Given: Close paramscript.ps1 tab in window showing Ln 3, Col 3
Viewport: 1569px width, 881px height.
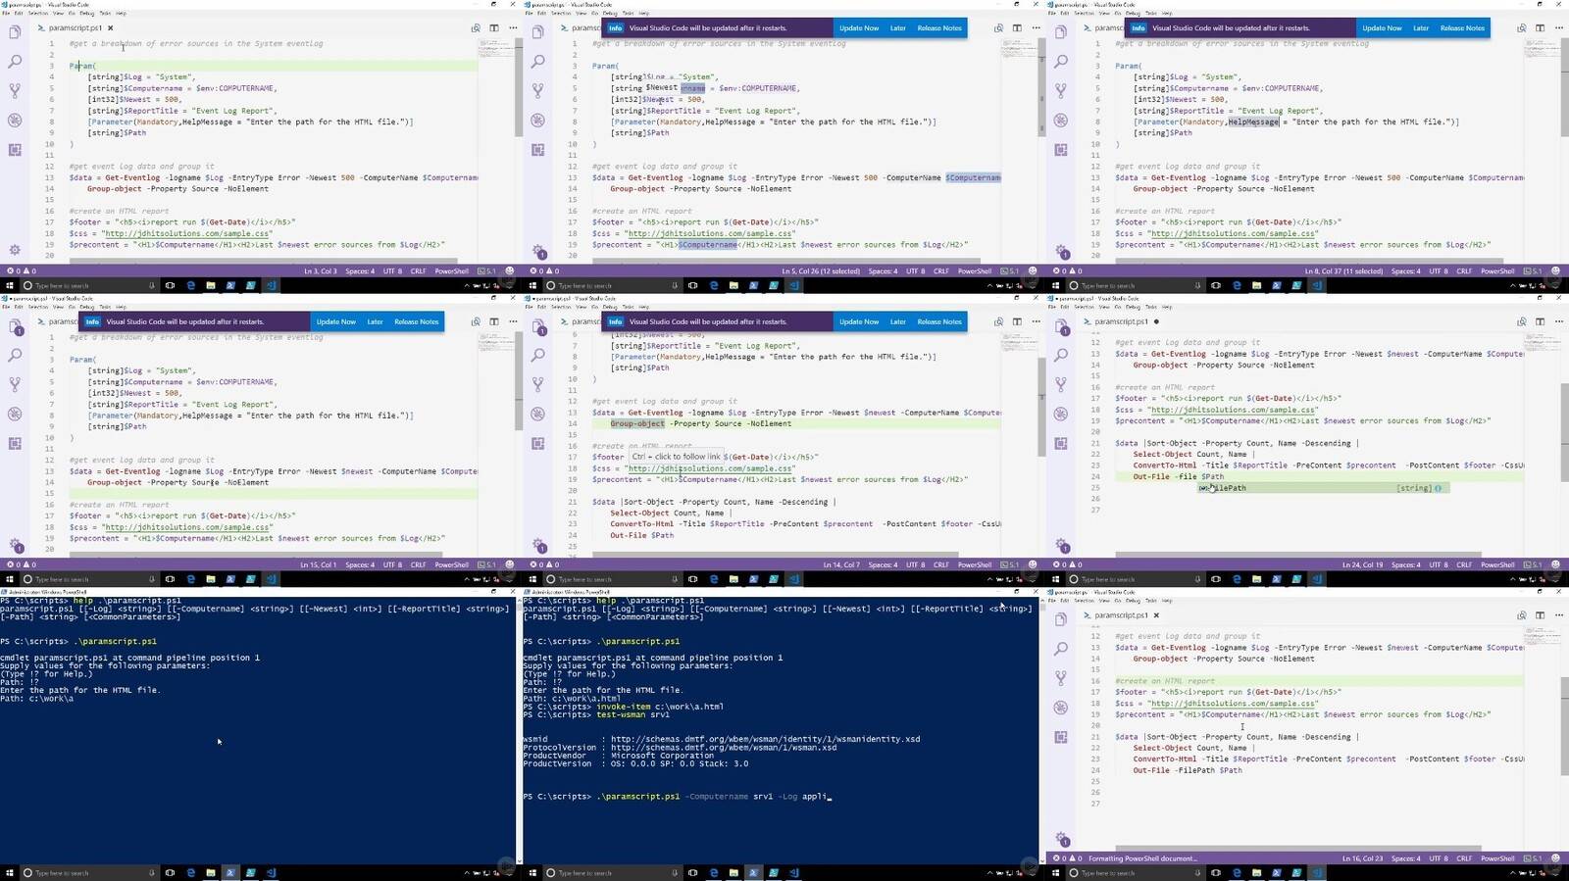Looking at the screenshot, I should [110, 28].
